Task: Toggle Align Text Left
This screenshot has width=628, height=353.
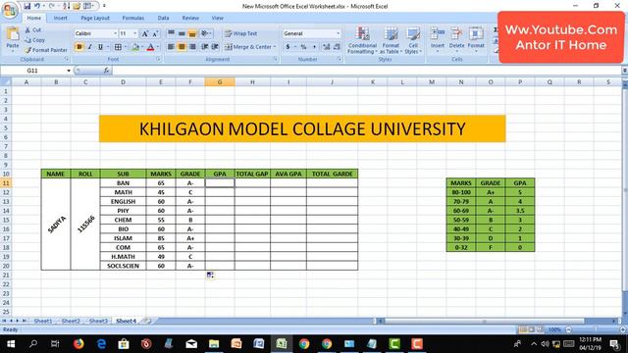Action: tap(171, 47)
